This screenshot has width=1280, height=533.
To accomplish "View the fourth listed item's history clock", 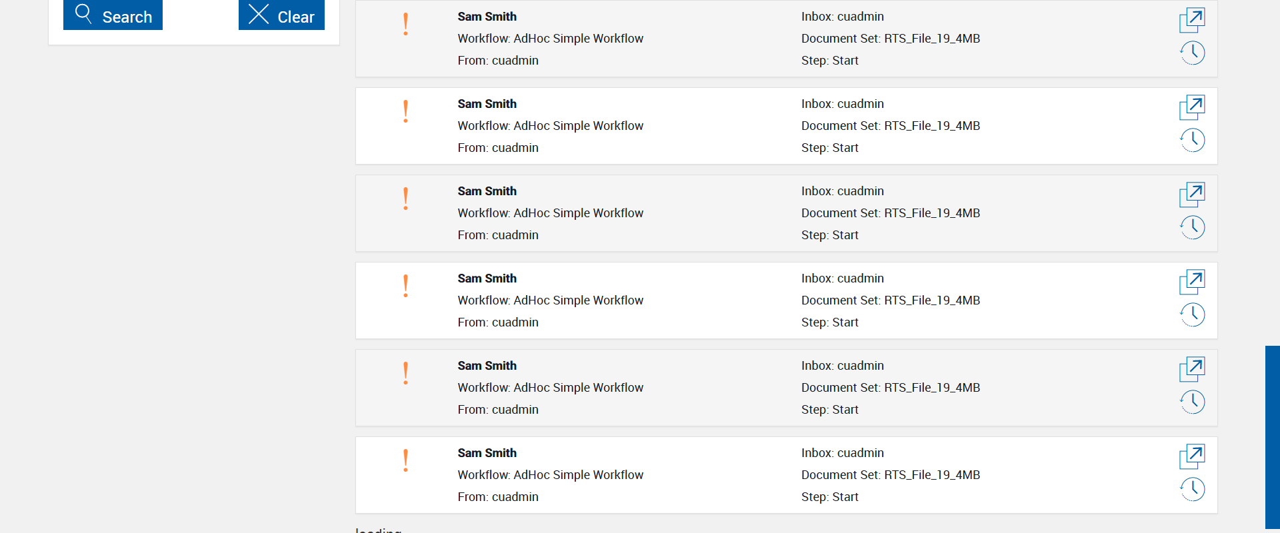I will click(x=1192, y=314).
